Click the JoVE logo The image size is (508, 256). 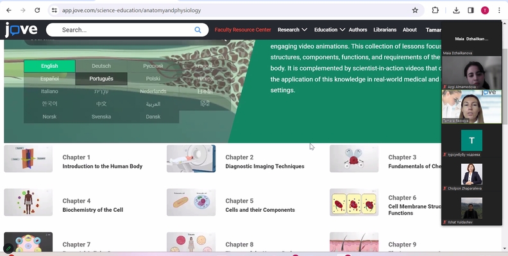[21, 29]
